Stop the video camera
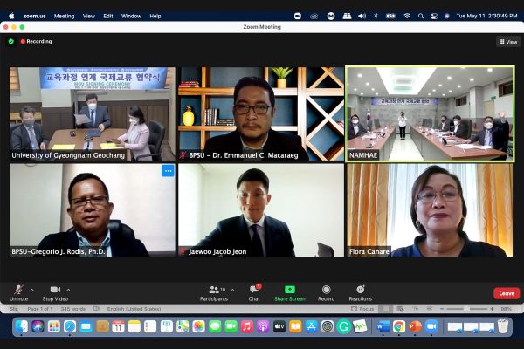The image size is (524, 349). pos(55,290)
